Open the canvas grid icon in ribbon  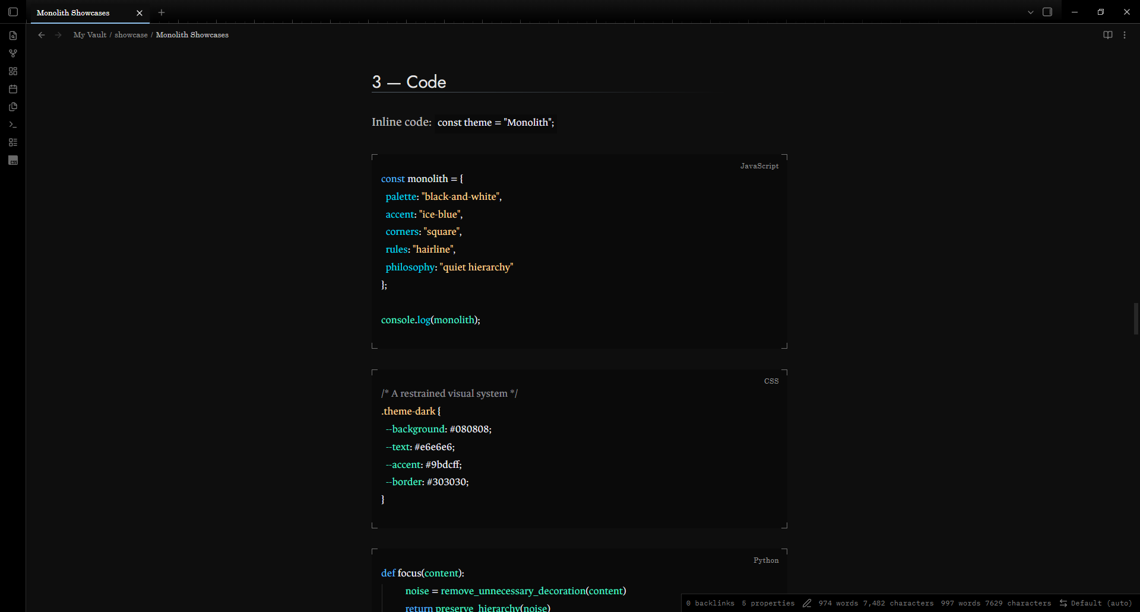[x=13, y=71]
